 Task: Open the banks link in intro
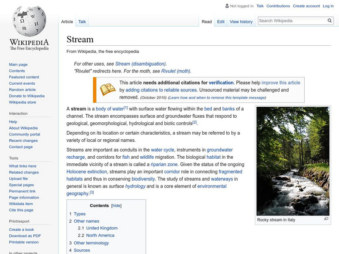pyautogui.click(x=228, y=109)
